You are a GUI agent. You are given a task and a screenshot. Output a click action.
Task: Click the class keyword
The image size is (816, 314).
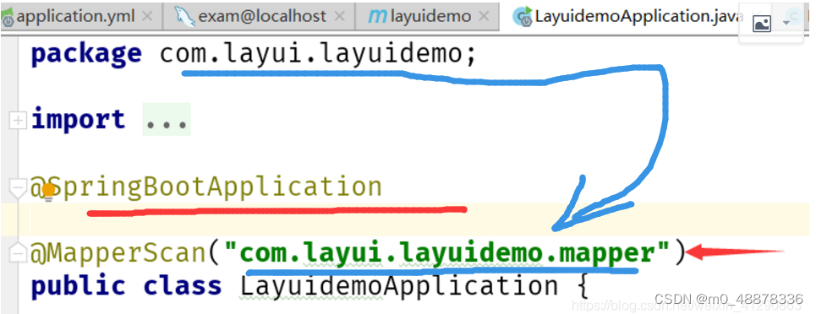click(x=183, y=286)
